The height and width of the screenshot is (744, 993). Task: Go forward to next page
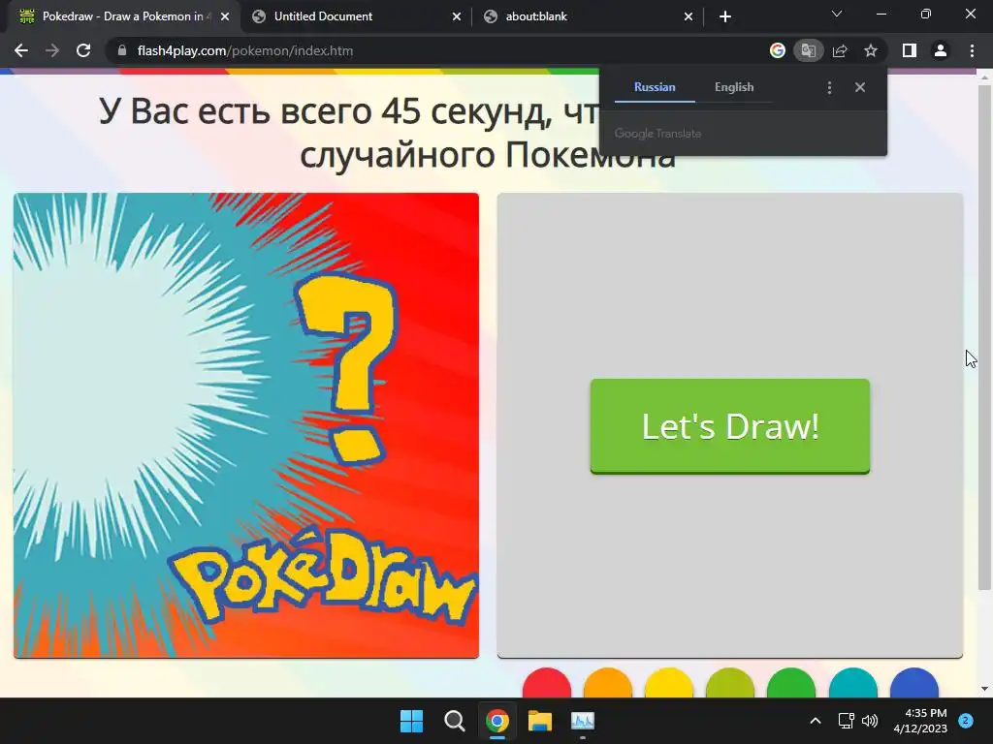[52, 50]
